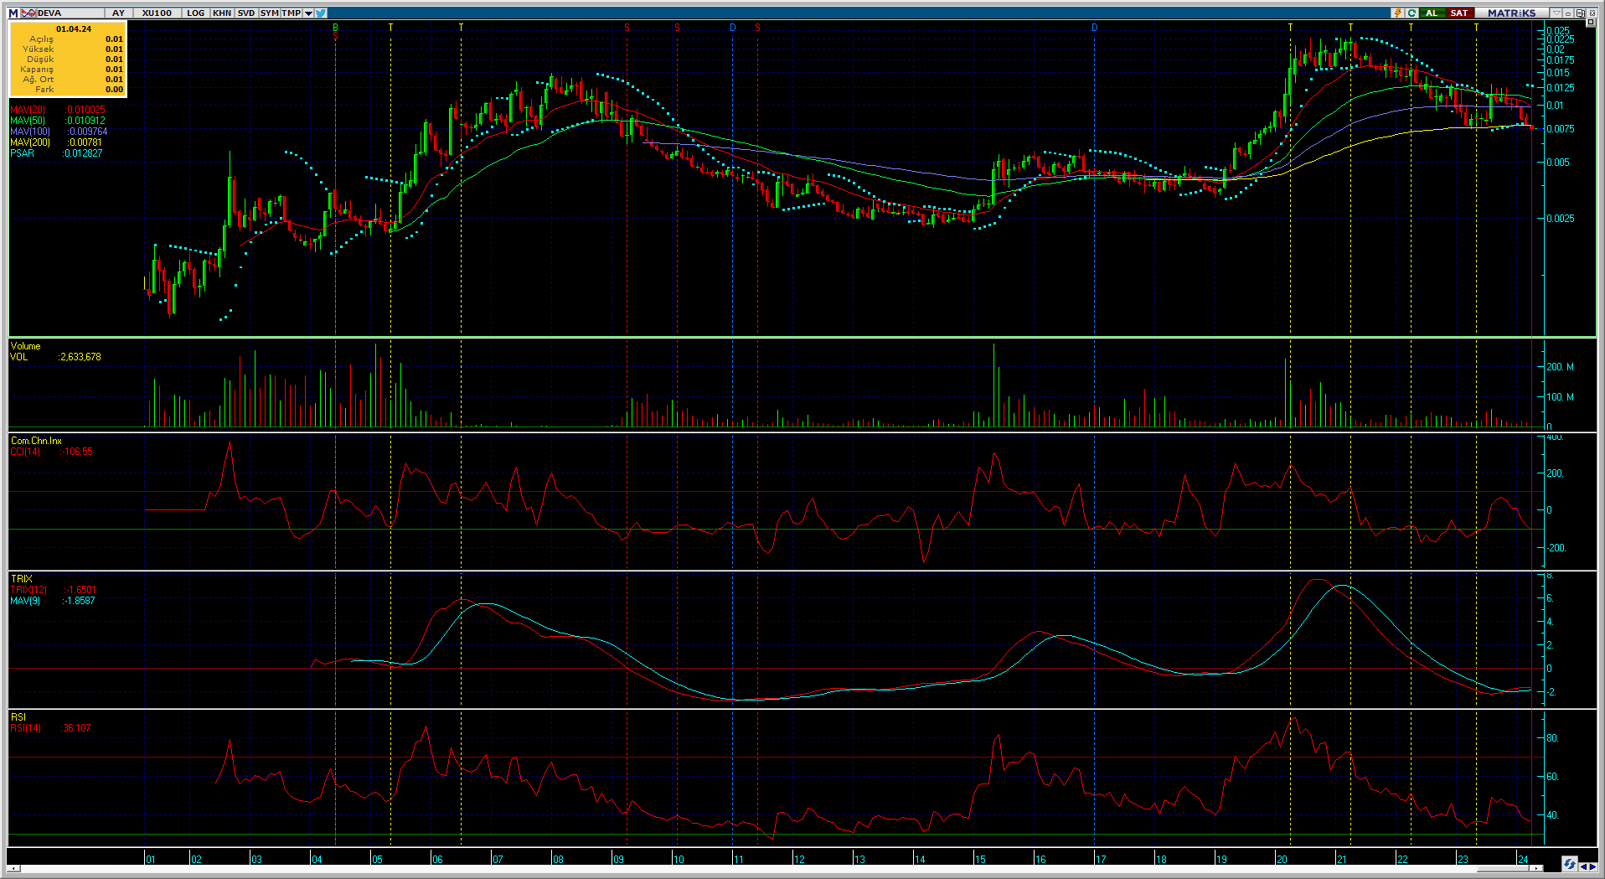This screenshot has height=879, width=1605.
Task: Open the toolbar dropdown arrow next to TMP
Action: (308, 13)
